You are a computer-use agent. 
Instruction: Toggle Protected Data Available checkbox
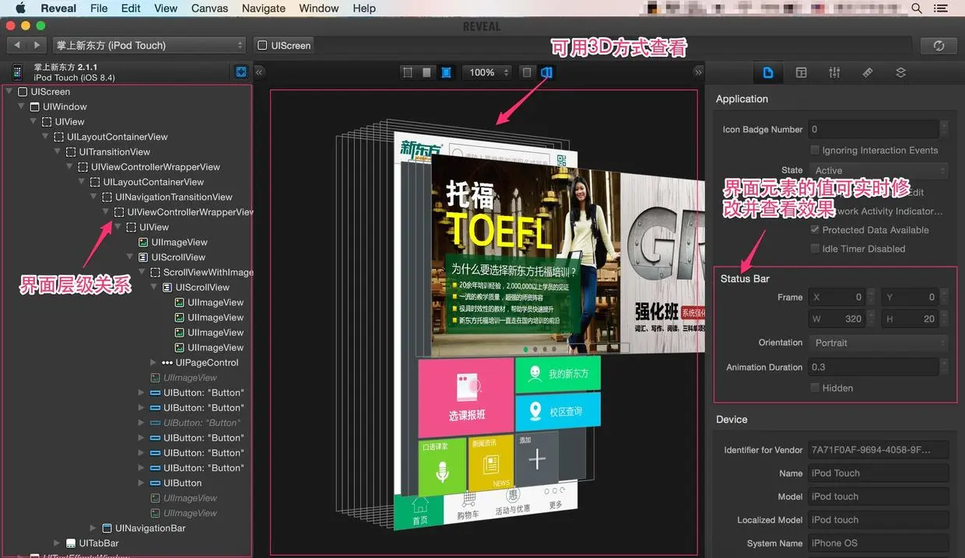point(815,230)
